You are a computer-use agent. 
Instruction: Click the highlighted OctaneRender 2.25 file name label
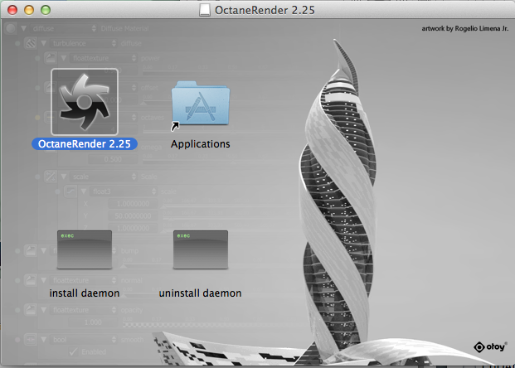point(85,143)
